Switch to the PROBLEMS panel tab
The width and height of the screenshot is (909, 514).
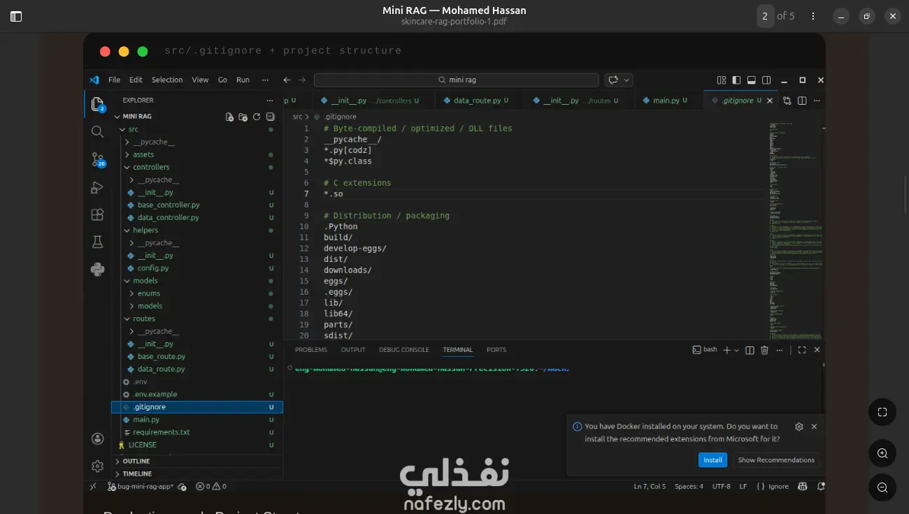pos(311,350)
